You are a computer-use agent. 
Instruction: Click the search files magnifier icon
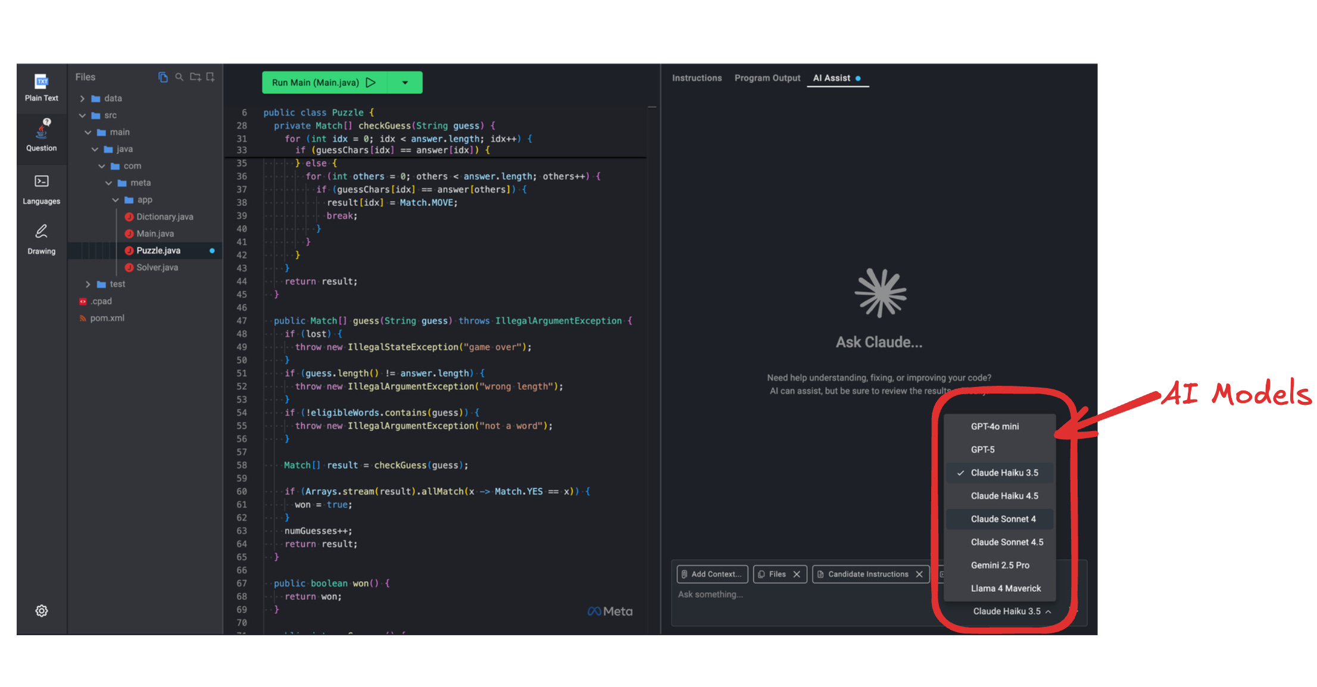pyautogui.click(x=179, y=77)
